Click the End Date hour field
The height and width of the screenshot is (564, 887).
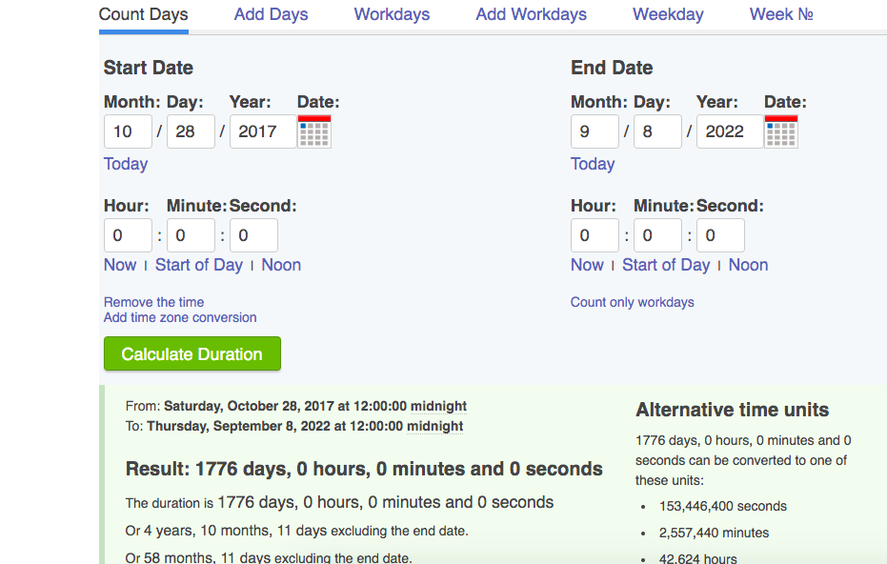595,235
